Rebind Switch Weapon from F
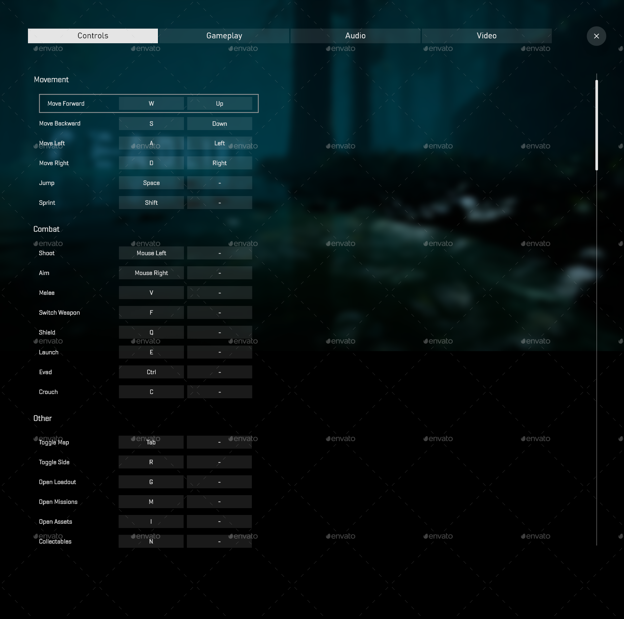This screenshot has height=619, width=624. [151, 312]
